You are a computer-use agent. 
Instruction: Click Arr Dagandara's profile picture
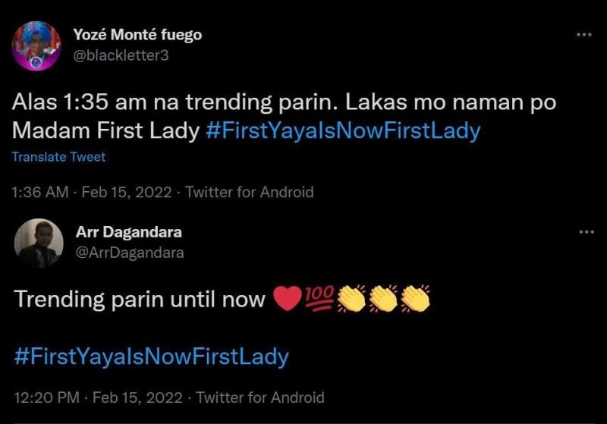coord(38,243)
